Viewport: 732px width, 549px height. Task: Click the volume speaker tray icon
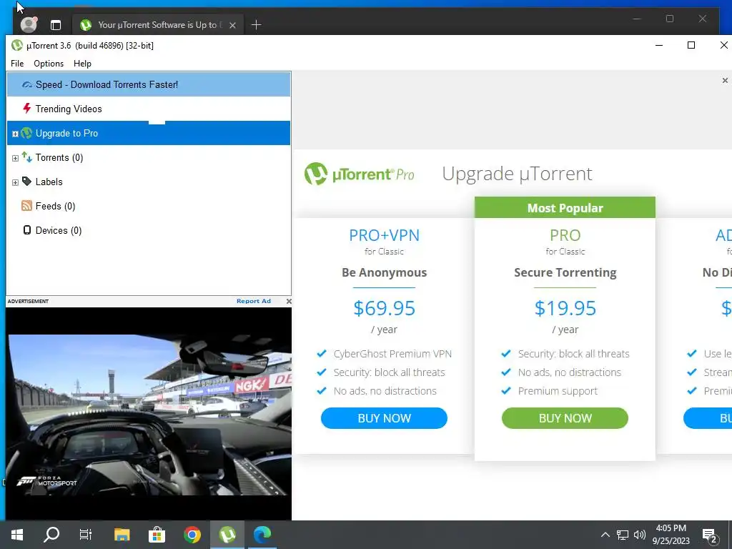pyautogui.click(x=640, y=535)
